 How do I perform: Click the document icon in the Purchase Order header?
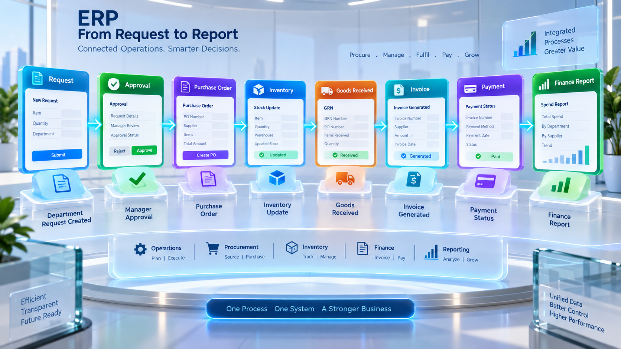tap(185, 87)
